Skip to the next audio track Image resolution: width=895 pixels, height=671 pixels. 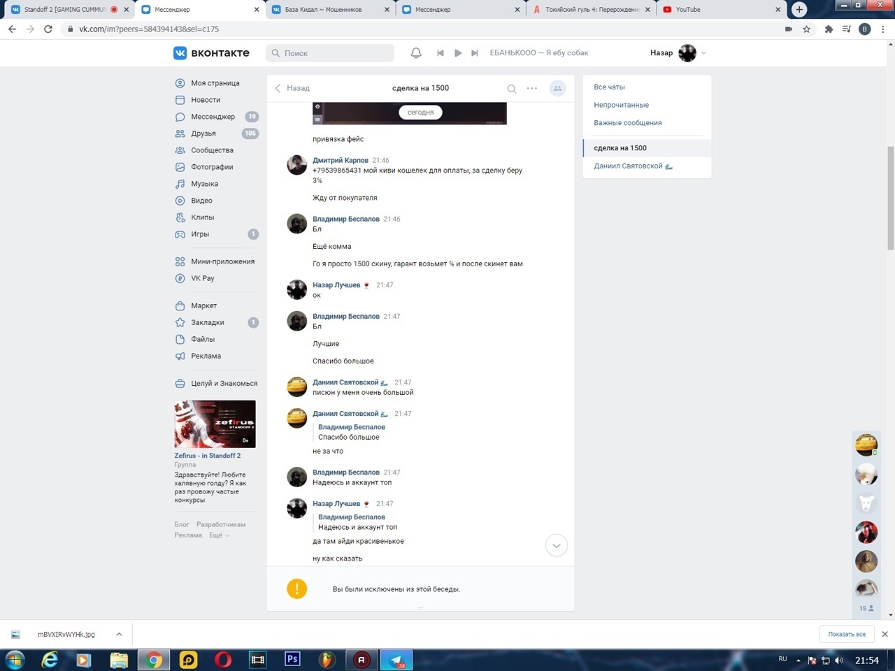[x=475, y=53]
